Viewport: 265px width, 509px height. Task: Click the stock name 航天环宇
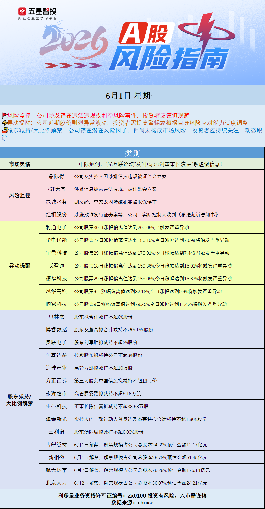point(56,470)
